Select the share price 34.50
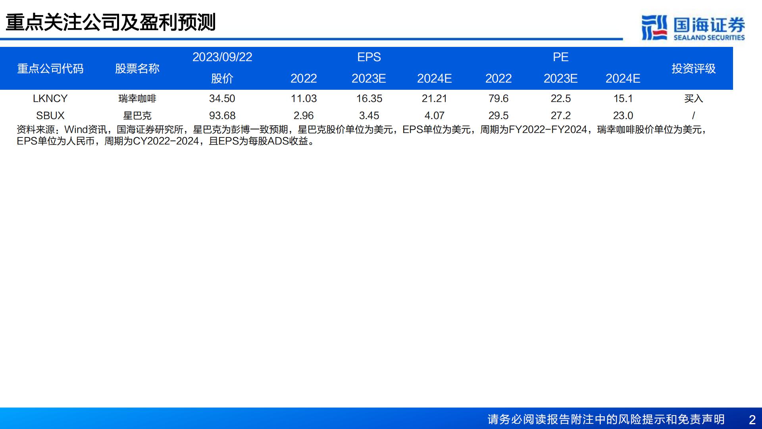Viewport: 762px width, 429px height. pos(222,99)
